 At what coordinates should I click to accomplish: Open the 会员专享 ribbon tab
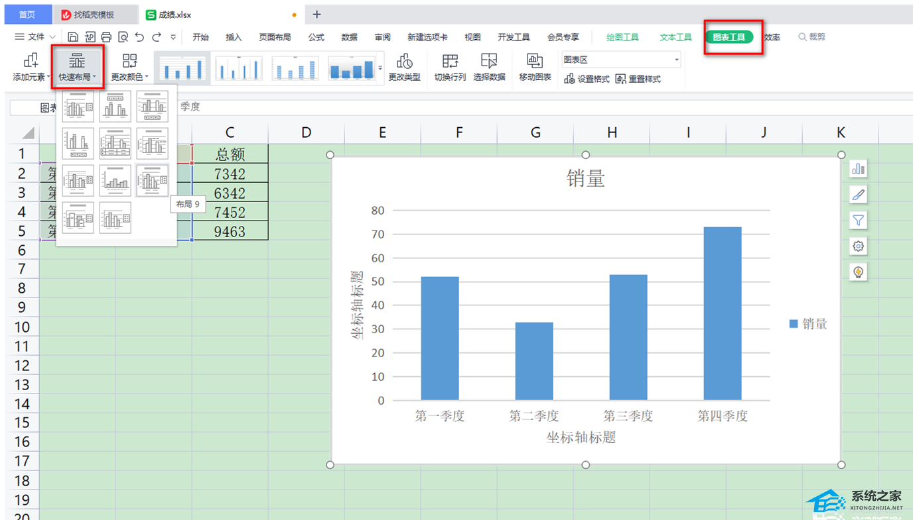point(563,37)
